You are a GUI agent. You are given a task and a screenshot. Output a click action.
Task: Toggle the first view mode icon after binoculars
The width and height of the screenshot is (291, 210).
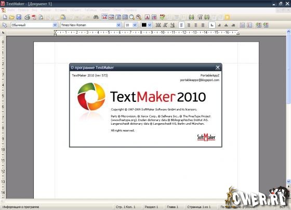point(104,17)
